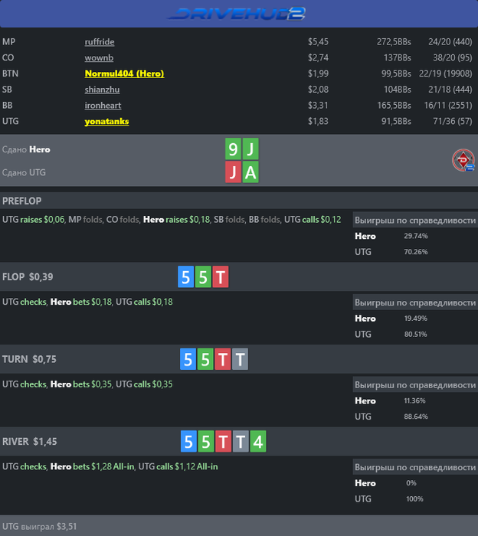
Task: Click the river 'Выигрыш по справедливости' header
Action: 415,467
